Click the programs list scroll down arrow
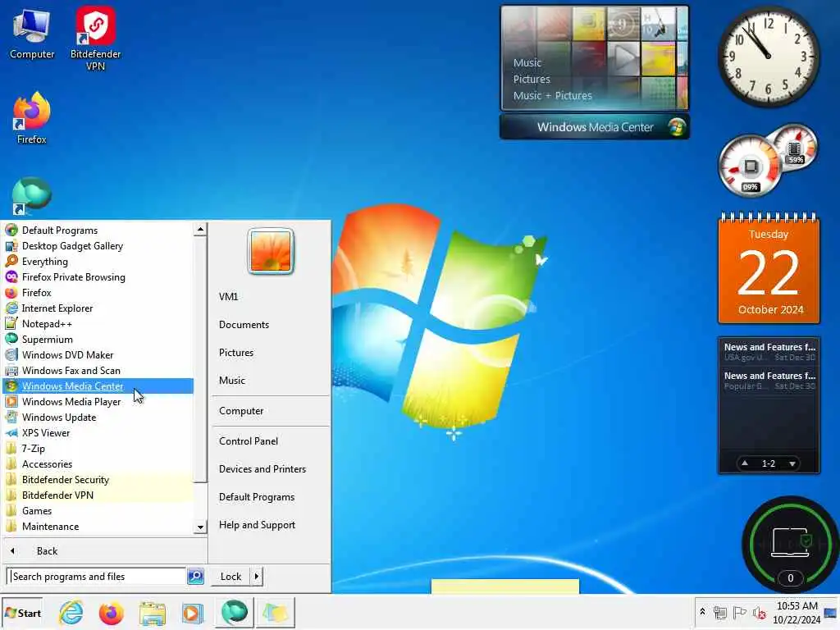Viewport: 840px width, 630px height. (200, 527)
